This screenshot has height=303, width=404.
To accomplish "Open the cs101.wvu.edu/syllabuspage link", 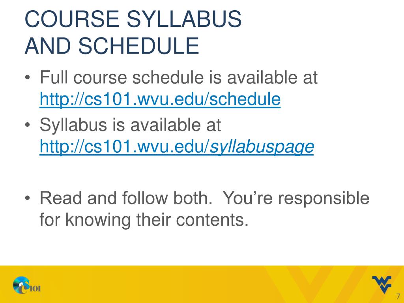I will 177,147.
